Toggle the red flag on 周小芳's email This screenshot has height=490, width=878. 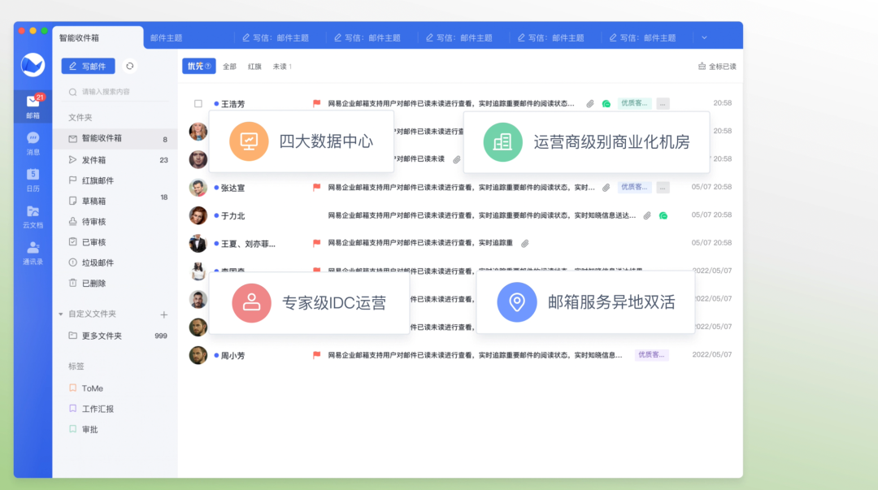(316, 354)
